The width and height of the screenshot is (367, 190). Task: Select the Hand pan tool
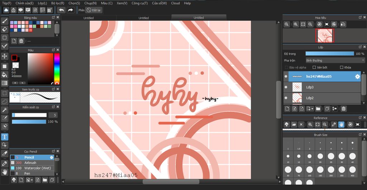[5, 172]
